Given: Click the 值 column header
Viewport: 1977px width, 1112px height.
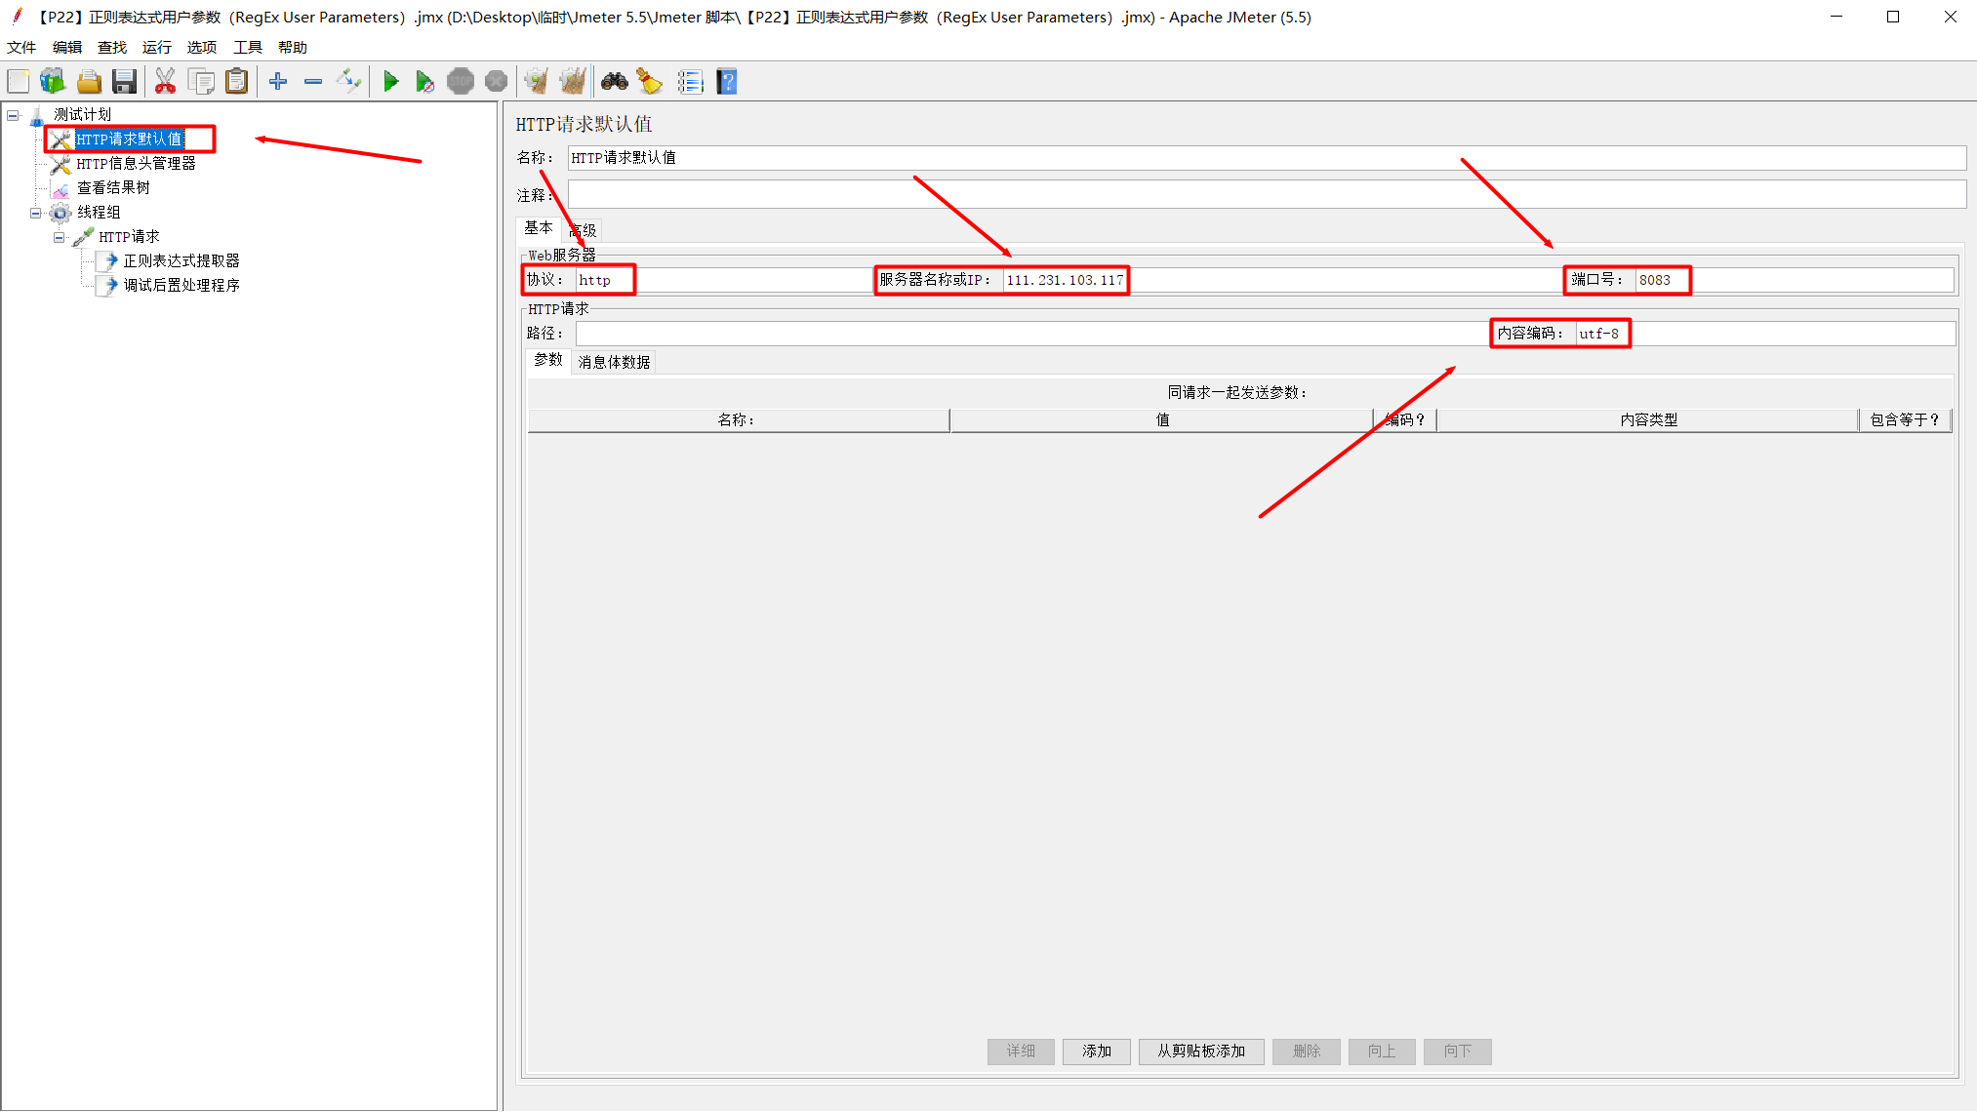Looking at the screenshot, I should [1162, 420].
